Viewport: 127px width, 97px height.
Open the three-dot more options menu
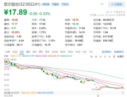[102, 4]
